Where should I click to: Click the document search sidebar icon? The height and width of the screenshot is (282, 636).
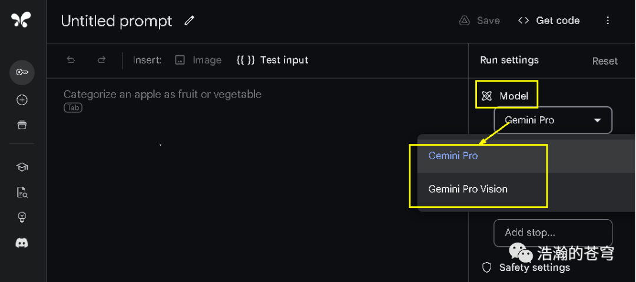(x=22, y=192)
